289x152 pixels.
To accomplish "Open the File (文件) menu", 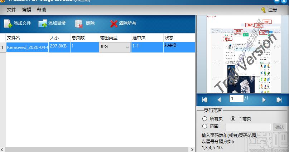I will pos(11,10).
